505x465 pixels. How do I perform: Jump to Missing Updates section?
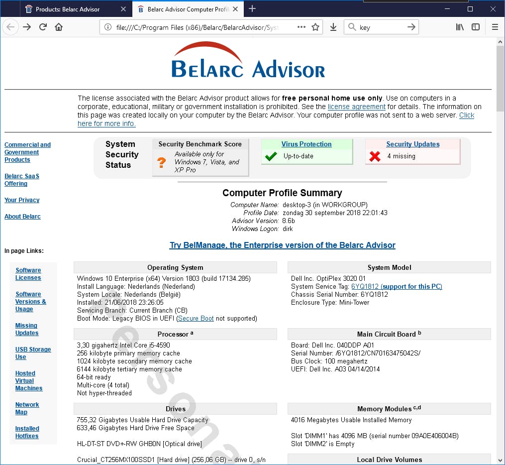pos(27,330)
